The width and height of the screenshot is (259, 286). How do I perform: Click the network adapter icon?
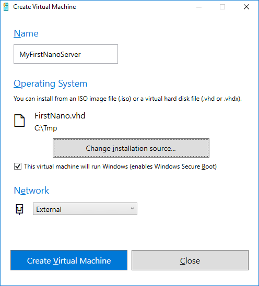pyautogui.click(x=19, y=209)
